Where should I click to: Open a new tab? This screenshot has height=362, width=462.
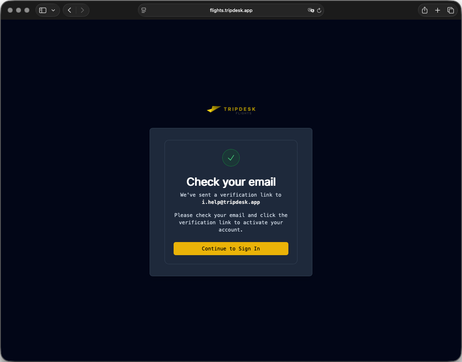(x=438, y=10)
